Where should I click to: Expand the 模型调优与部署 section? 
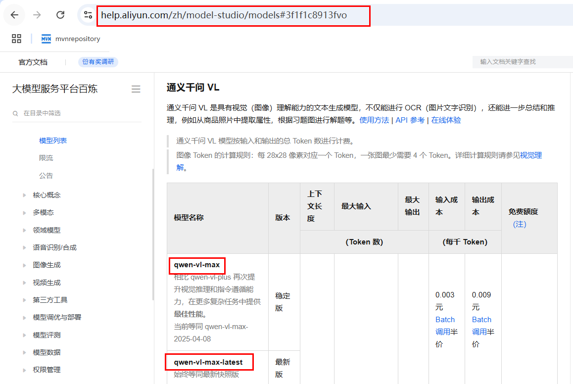pyautogui.click(x=24, y=318)
